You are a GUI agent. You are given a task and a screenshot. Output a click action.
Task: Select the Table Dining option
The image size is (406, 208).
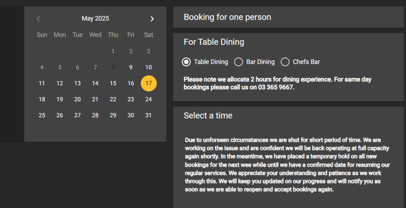[x=186, y=62]
